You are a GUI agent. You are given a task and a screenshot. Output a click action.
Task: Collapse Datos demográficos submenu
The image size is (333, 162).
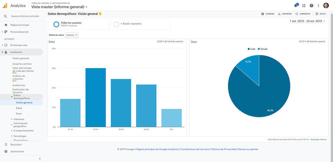pos(12,97)
